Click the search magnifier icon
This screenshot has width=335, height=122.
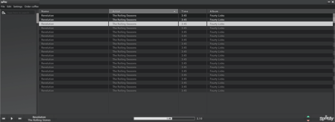[4, 13]
